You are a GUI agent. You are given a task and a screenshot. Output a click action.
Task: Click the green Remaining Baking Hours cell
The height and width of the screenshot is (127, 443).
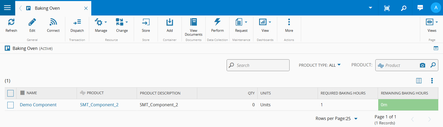tap(408, 105)
